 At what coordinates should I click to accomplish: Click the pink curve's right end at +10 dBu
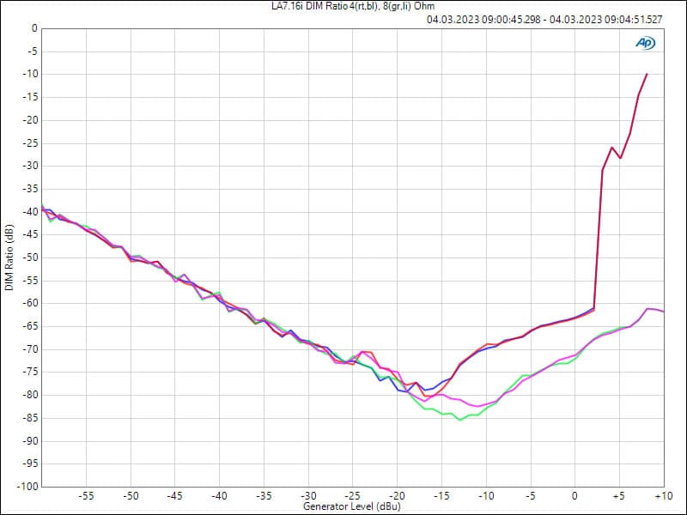point(663,312)
